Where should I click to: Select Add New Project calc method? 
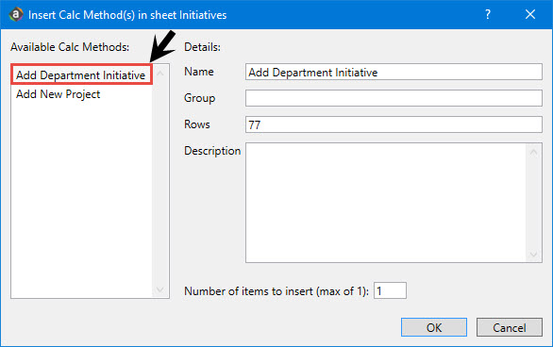tap(59, 94)
